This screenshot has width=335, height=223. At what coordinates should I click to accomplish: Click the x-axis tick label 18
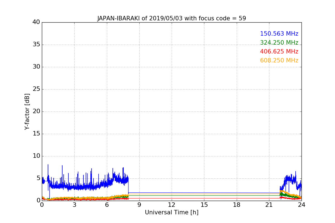pos(237,205)
